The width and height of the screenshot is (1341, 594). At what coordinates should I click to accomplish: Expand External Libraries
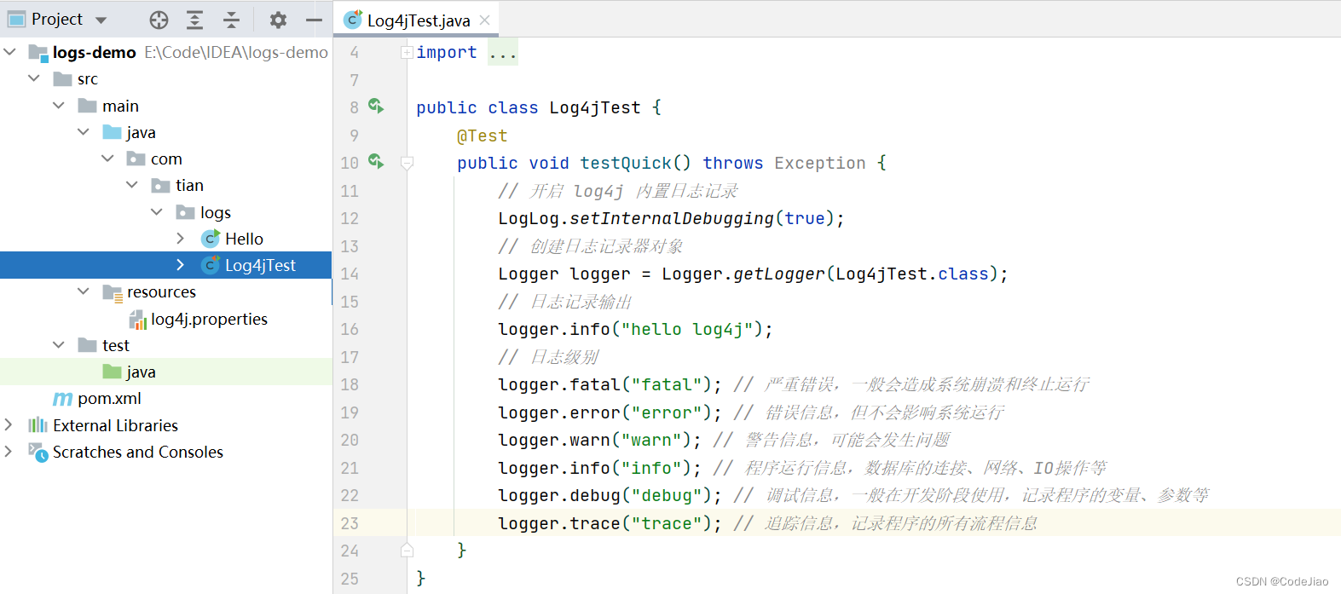point(9,425)
